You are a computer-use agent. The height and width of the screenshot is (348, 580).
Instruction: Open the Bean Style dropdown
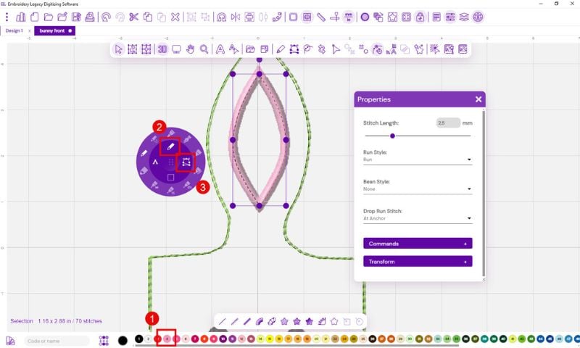[x=417, y=189]
